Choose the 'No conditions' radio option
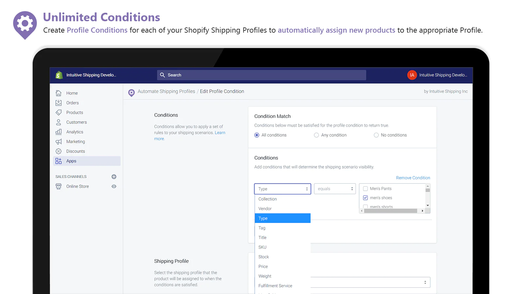This screenshot has height=294, width=522. pos(376,135)
